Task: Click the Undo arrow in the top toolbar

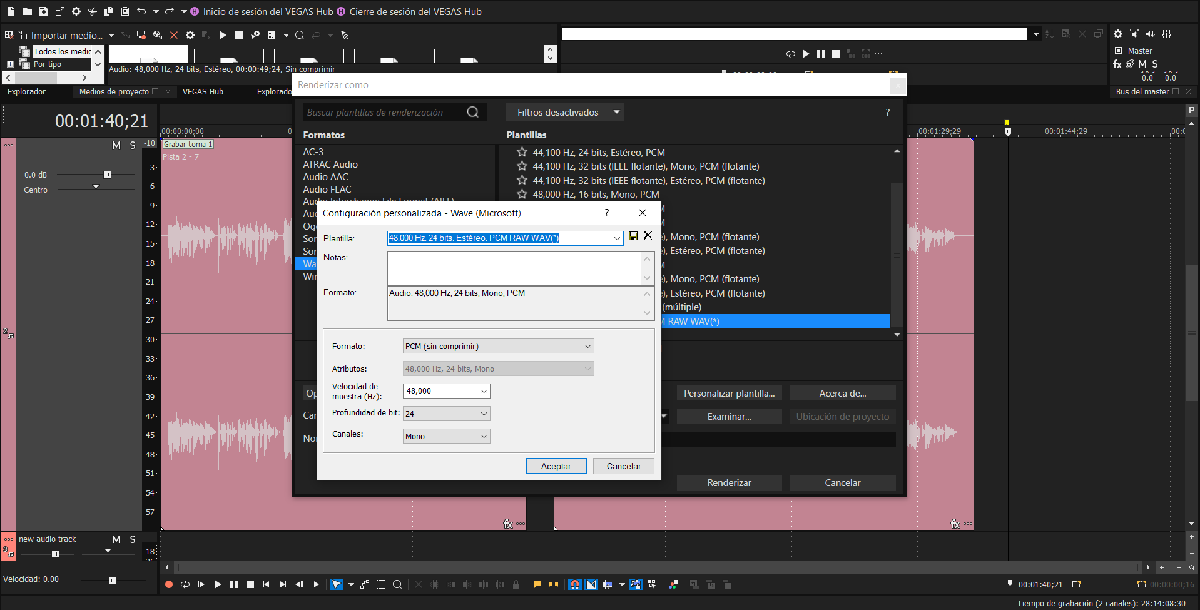Action: coord(141,11)
